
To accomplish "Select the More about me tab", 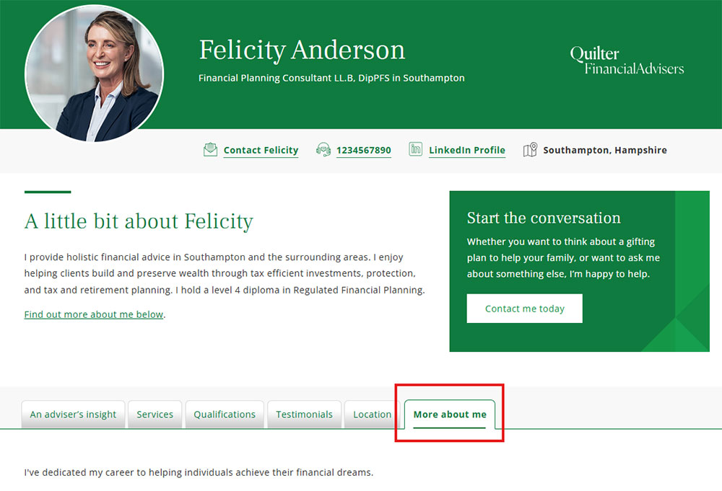I will [x=449, y=415].
